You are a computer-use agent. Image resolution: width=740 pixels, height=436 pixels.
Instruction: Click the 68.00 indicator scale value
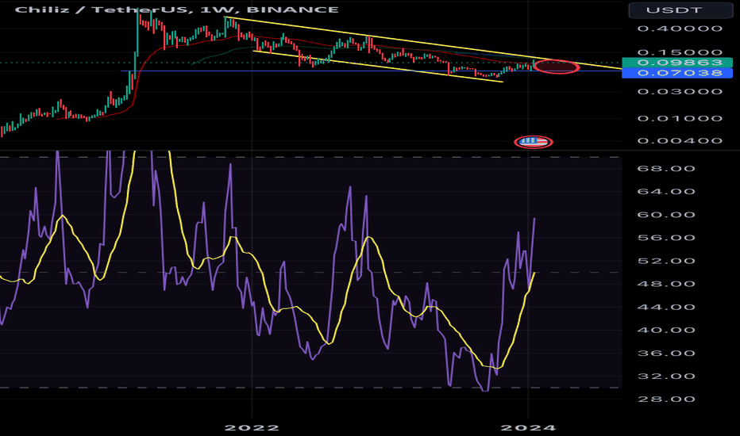coord(666,169)
